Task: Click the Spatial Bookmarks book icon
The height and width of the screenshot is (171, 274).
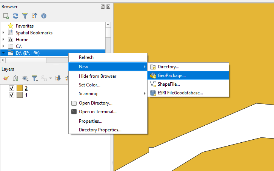Action: coord(11,33)
